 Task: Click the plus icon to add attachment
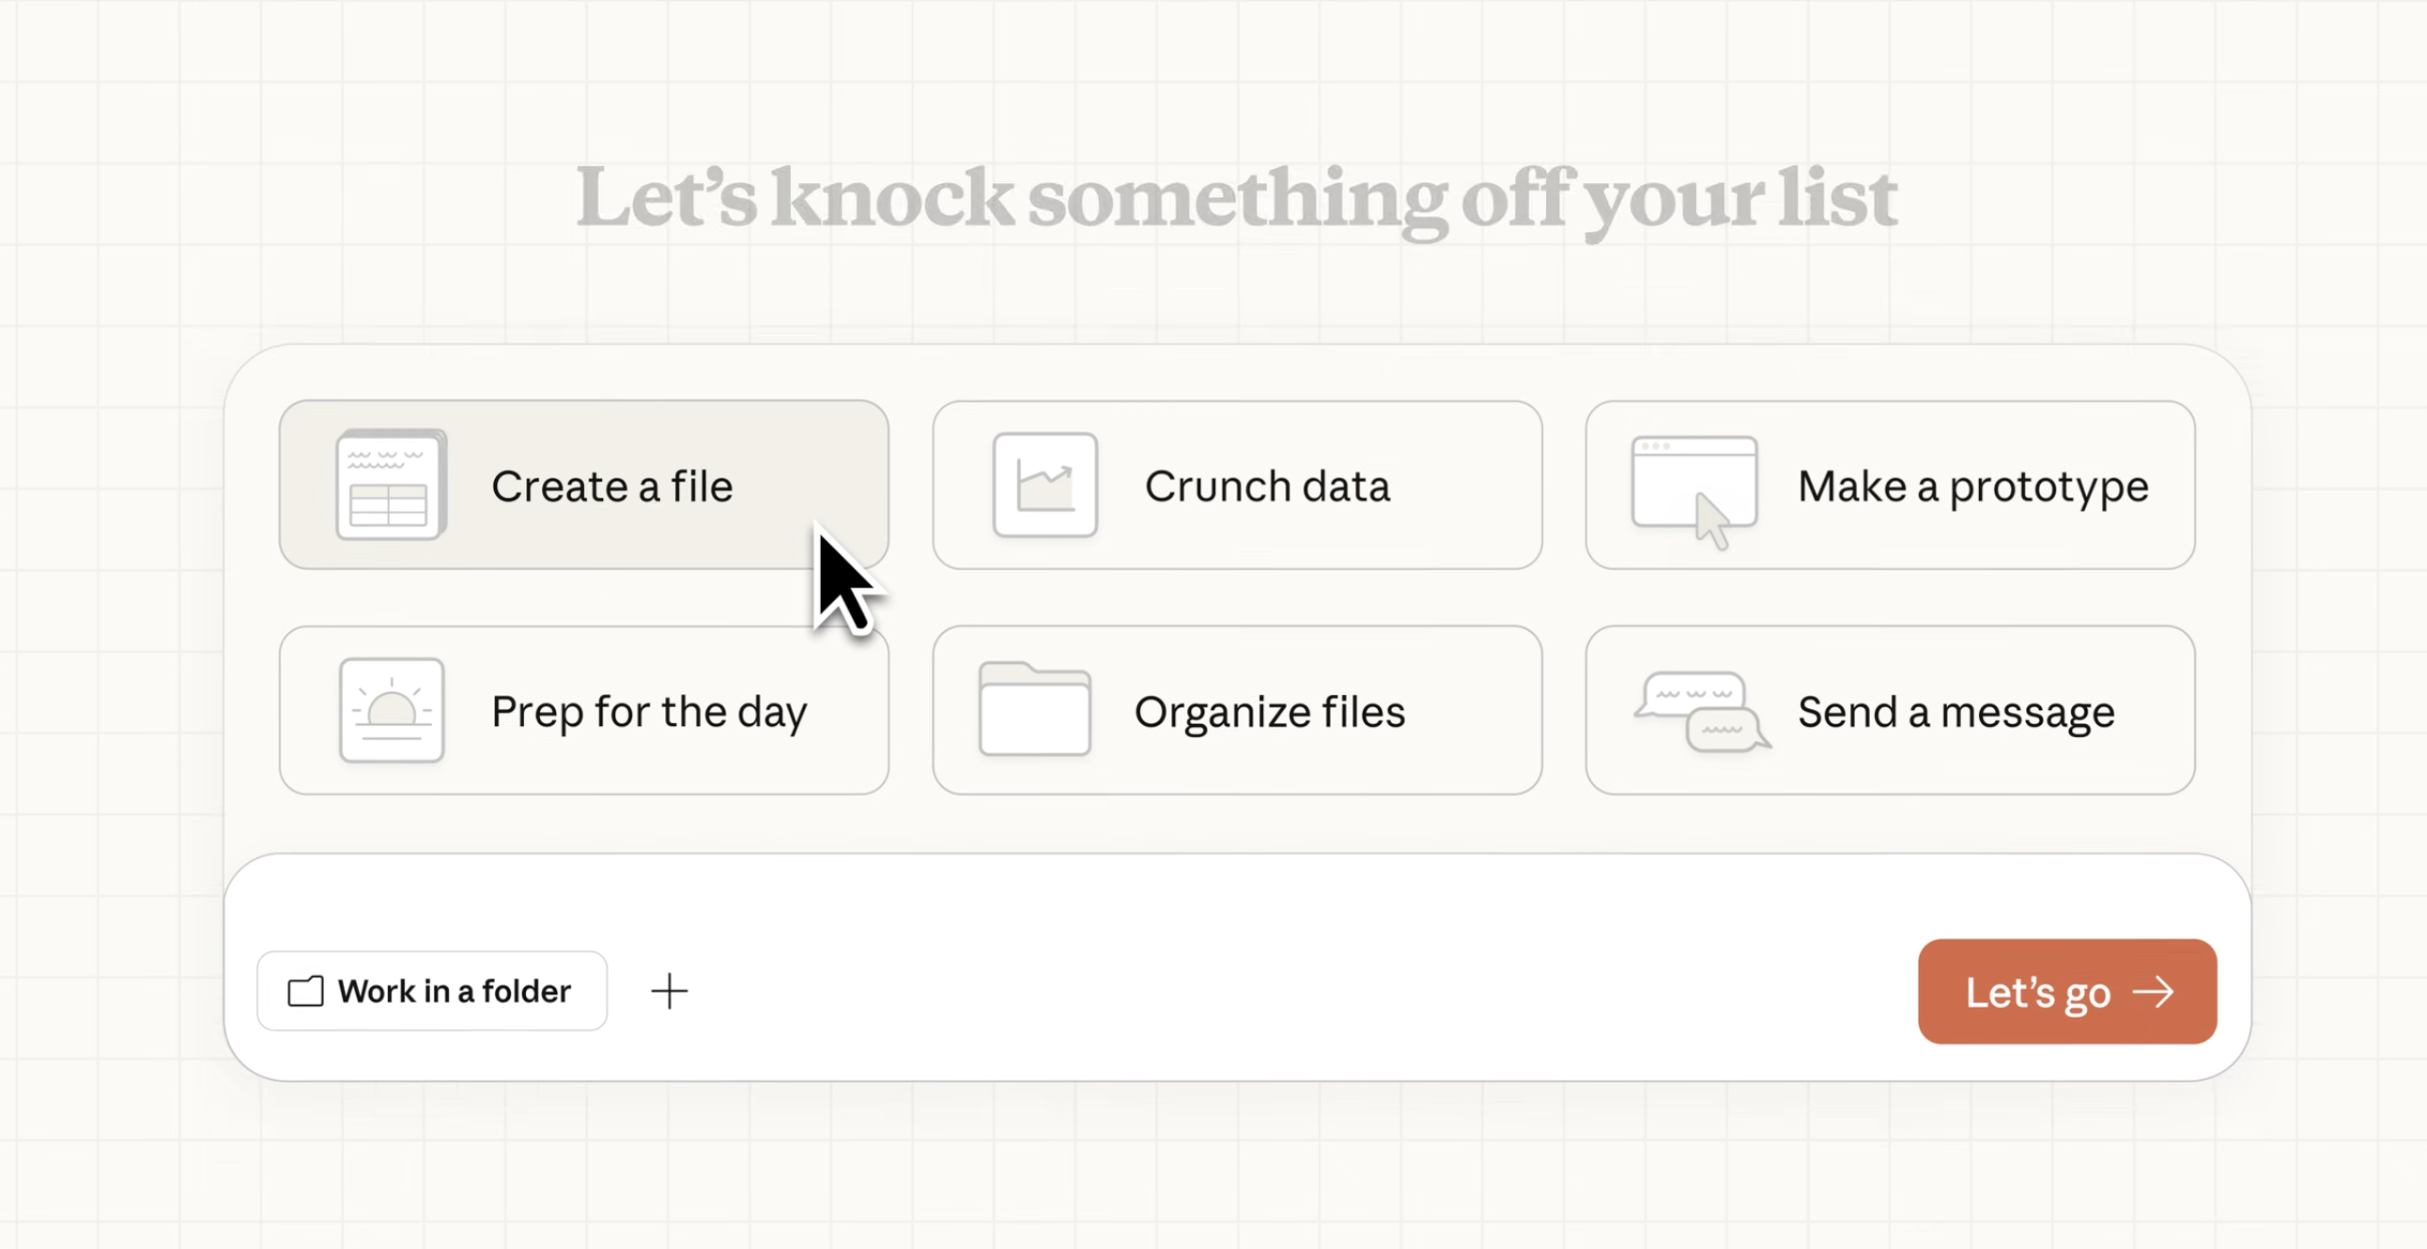click(669, 991)
